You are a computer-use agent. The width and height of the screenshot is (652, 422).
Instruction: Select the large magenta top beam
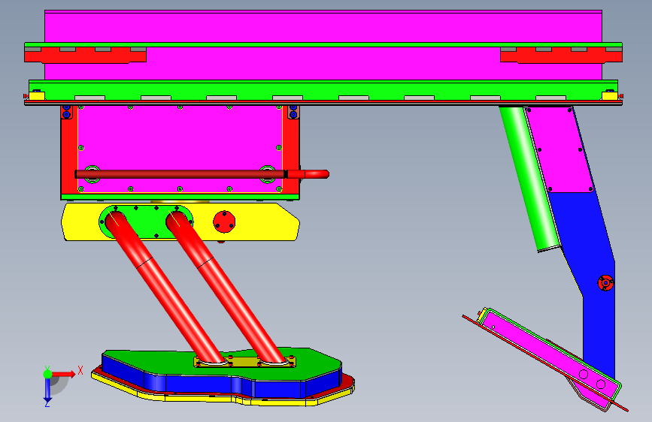click(323, 26)
